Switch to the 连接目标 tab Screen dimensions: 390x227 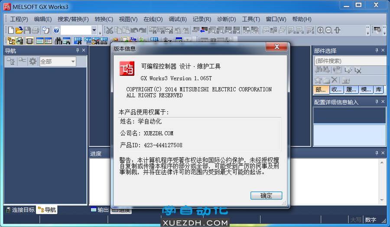20,210
